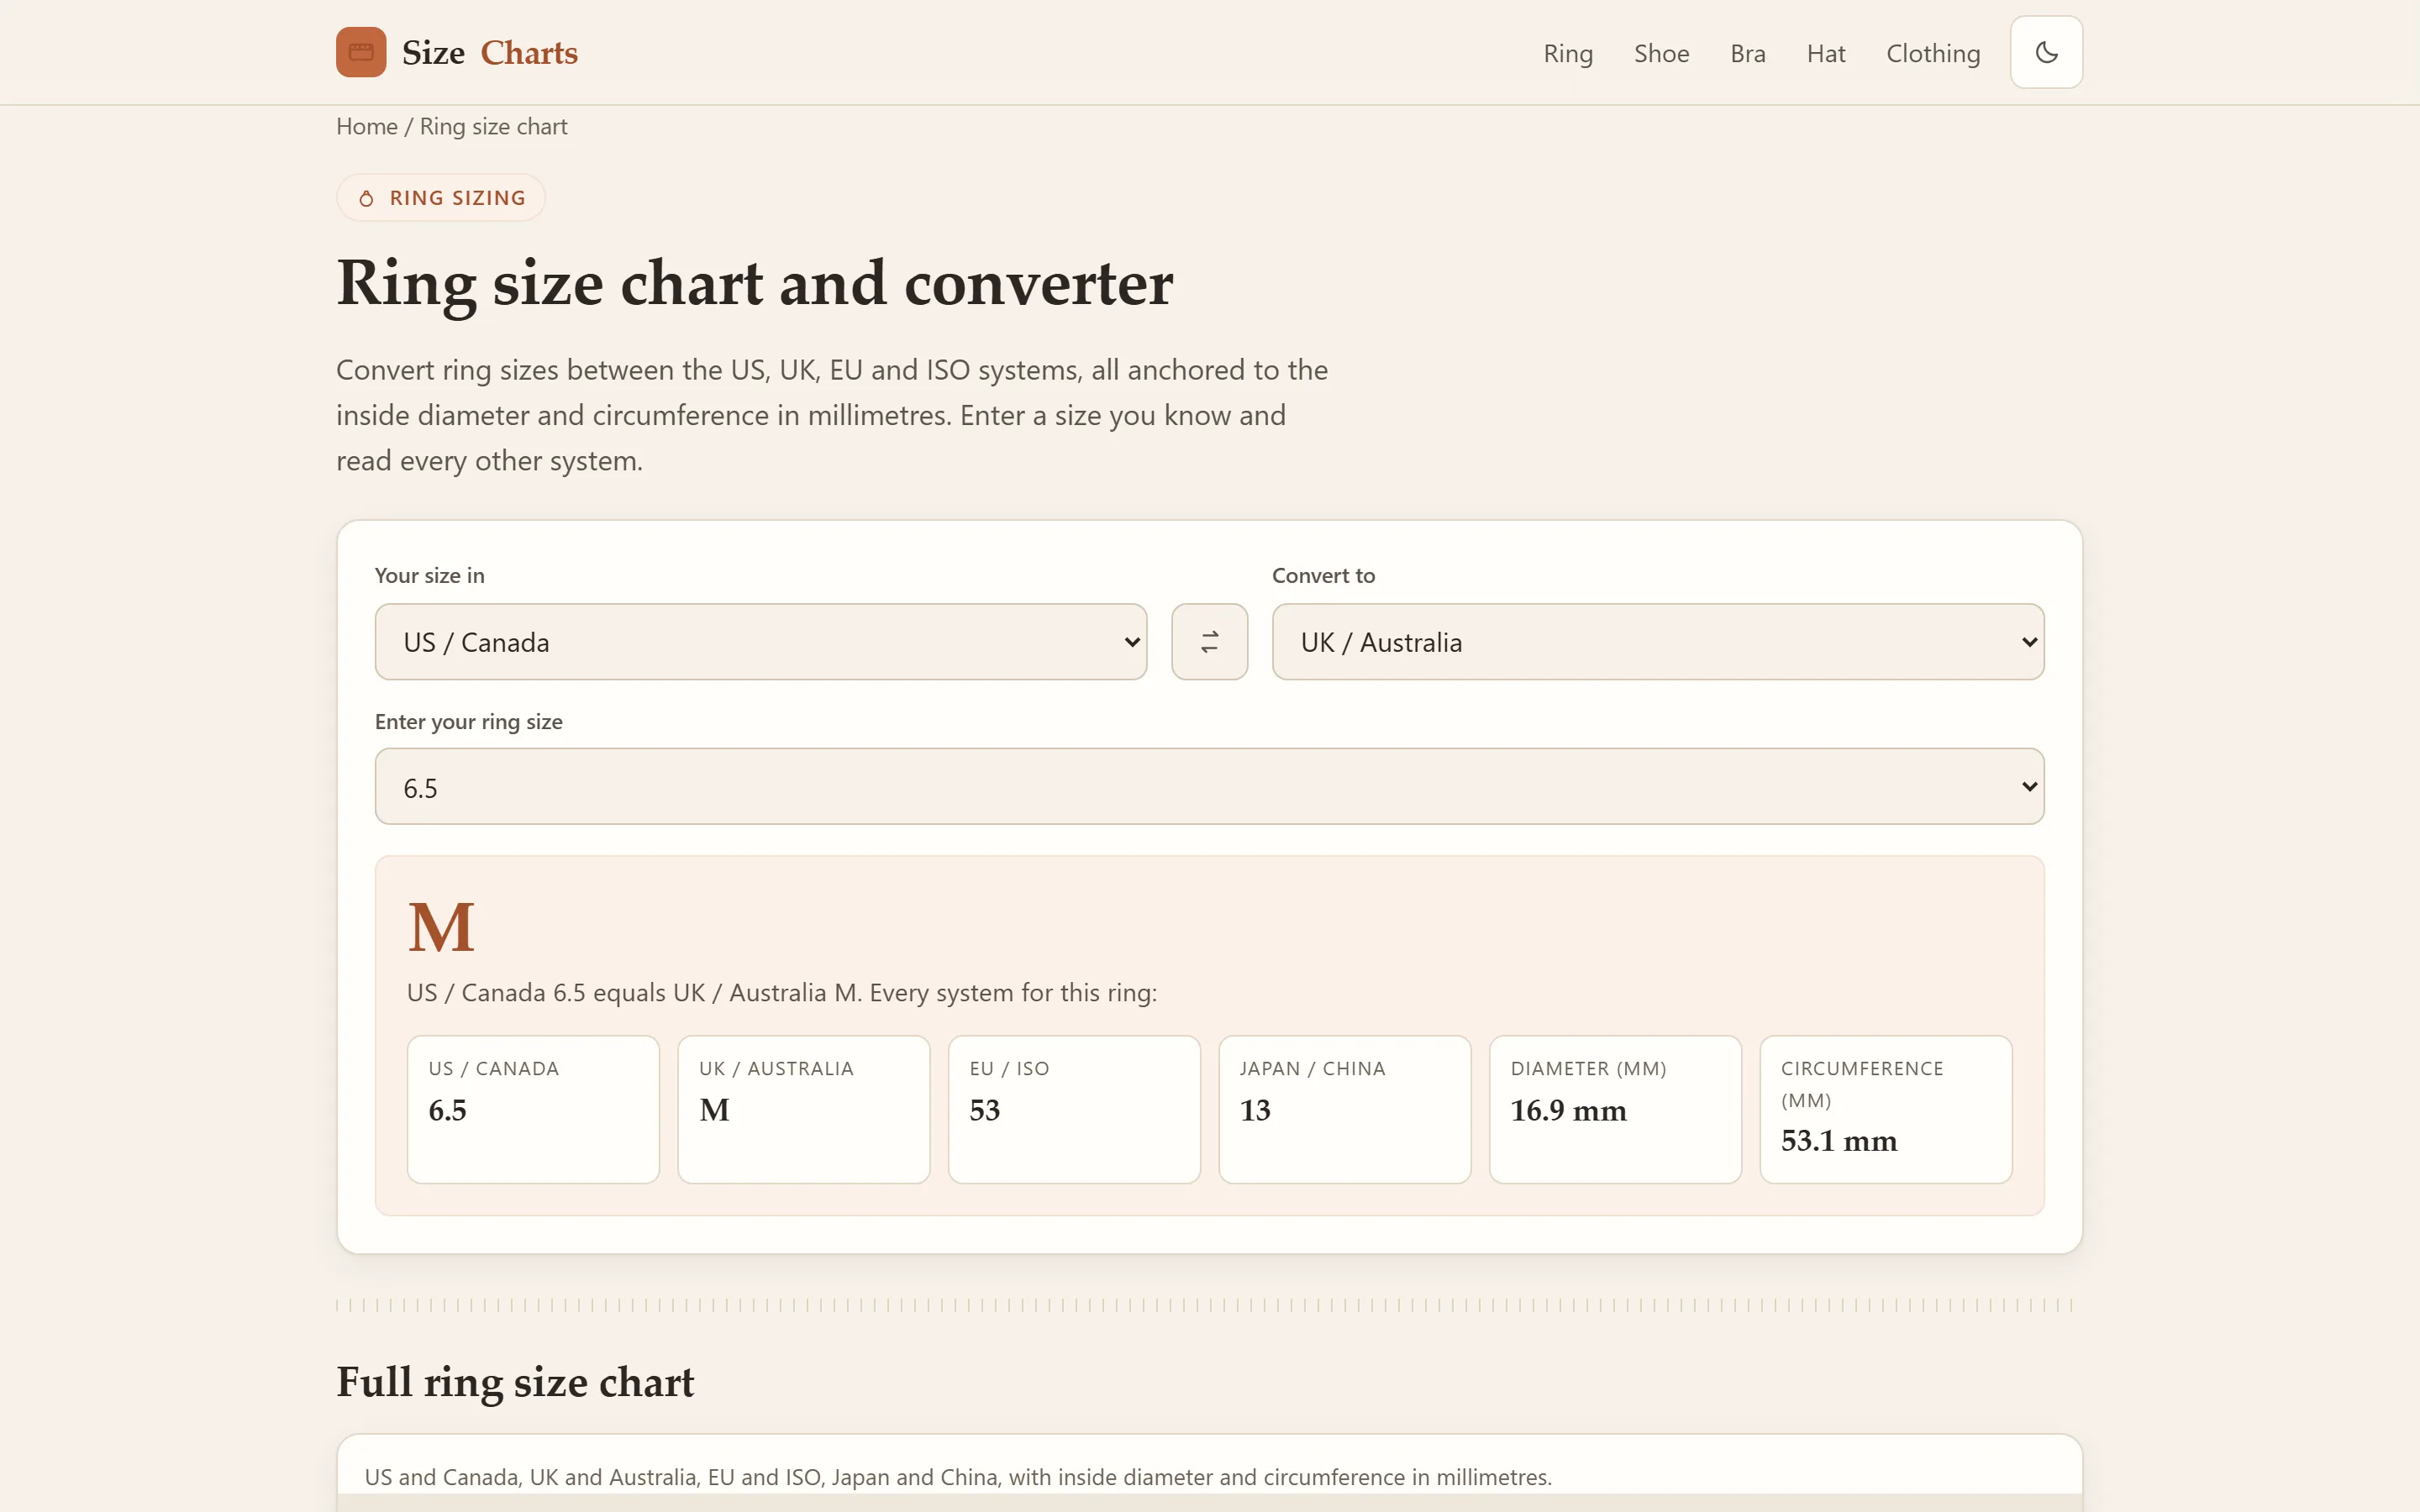
Task: Click the Circumference 53.1 mm result card
Action: [x=1885, y=1109]
